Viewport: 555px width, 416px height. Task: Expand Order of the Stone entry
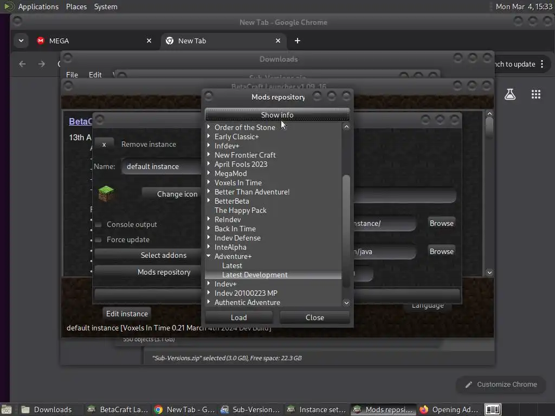209,127
